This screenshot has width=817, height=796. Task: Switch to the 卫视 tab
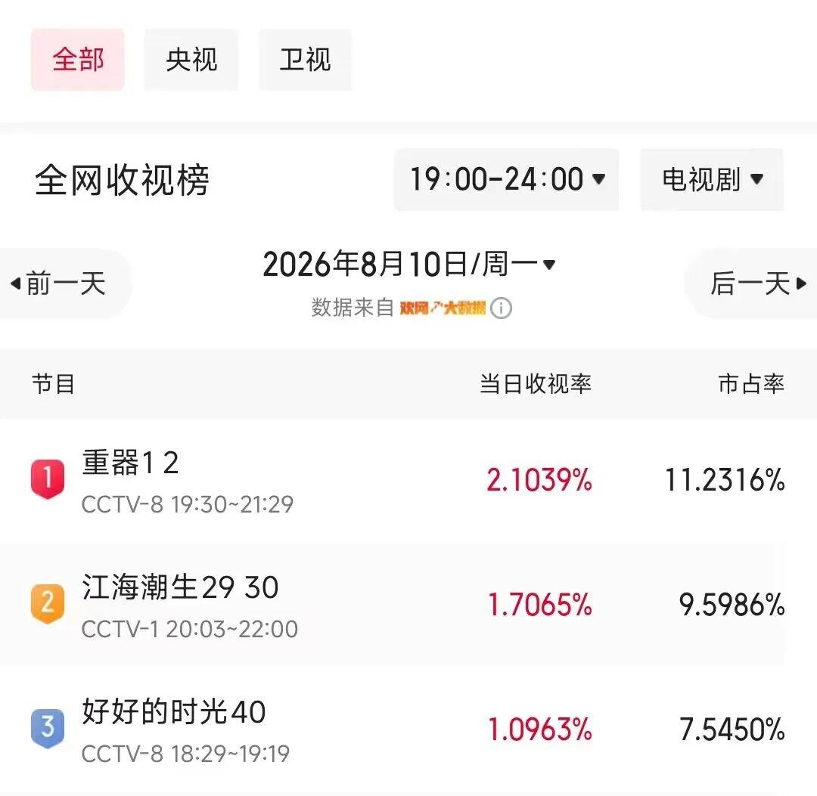305,60
